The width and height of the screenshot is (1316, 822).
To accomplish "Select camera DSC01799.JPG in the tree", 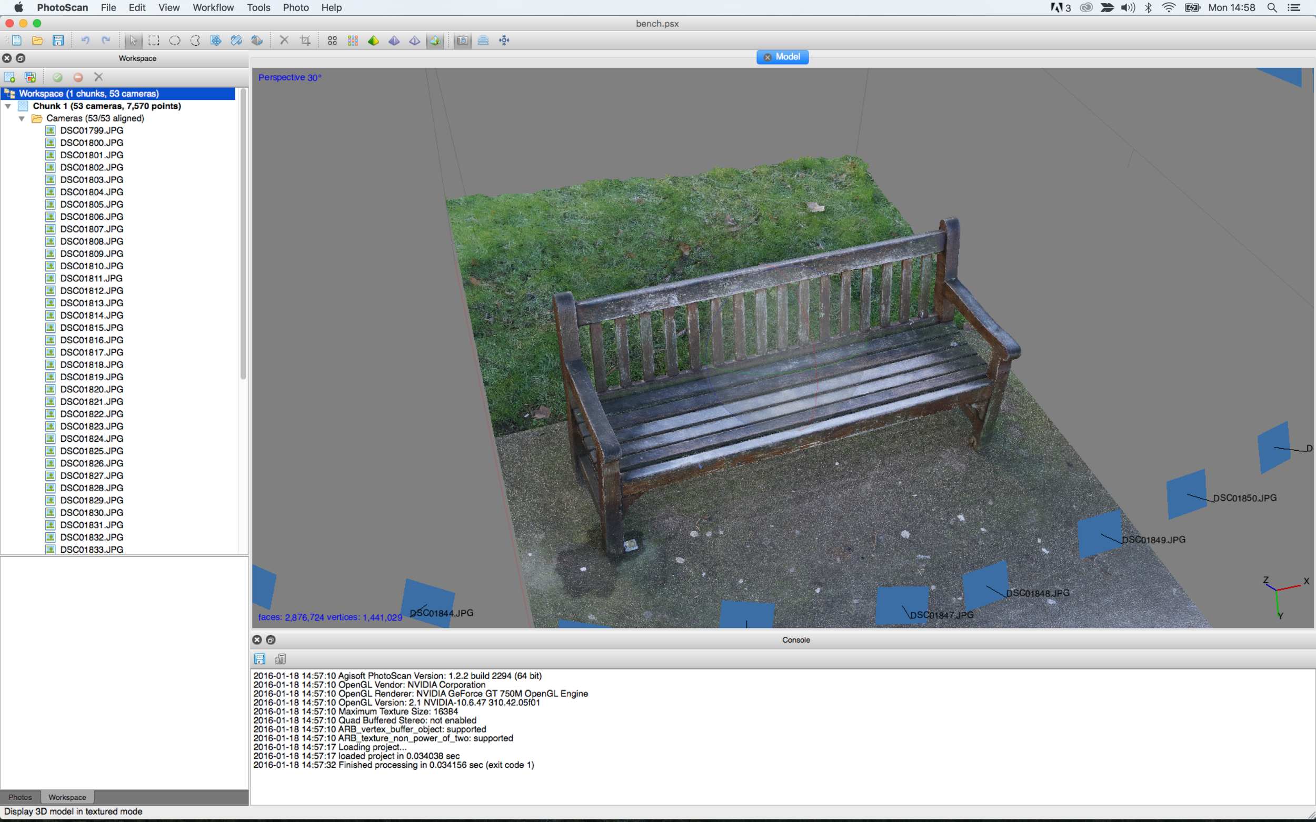I will click(92, 130).
